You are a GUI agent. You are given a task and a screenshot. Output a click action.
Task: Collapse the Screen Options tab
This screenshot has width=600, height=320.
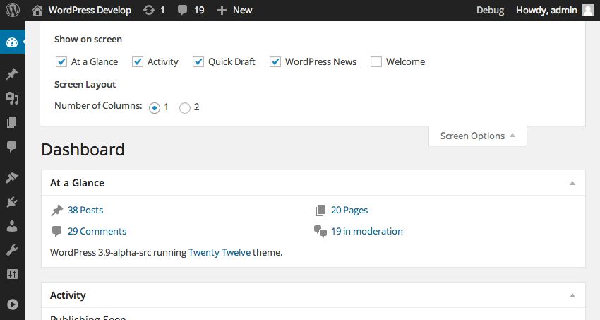click(x=478, y=136)
